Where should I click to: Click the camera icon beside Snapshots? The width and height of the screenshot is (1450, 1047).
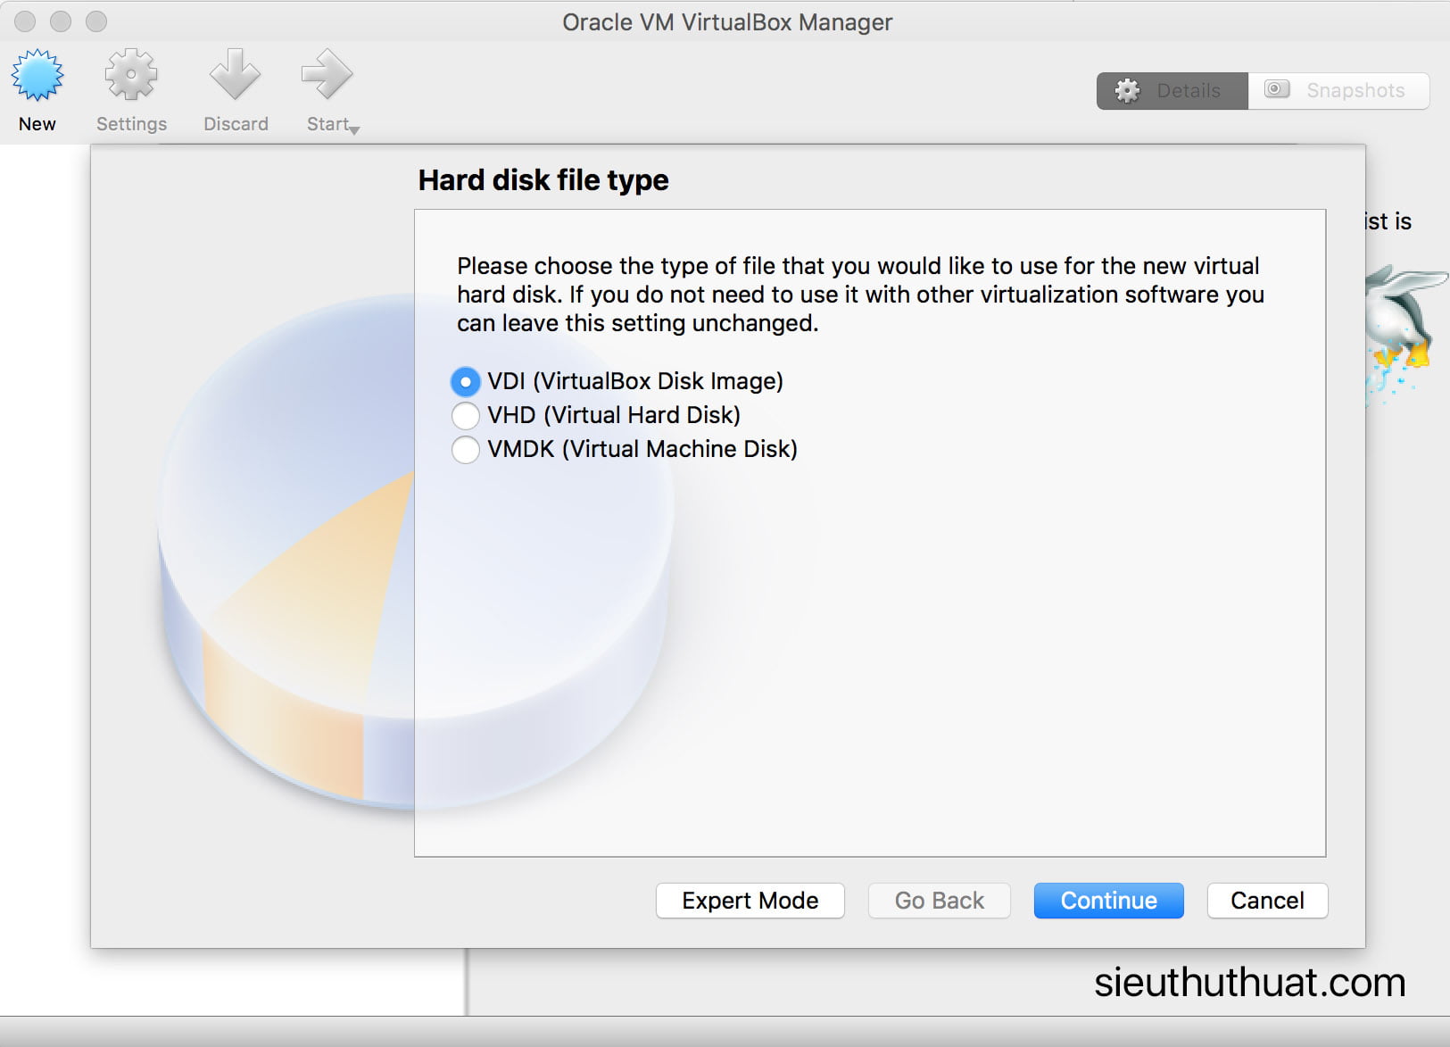[x=1277, y=89]
